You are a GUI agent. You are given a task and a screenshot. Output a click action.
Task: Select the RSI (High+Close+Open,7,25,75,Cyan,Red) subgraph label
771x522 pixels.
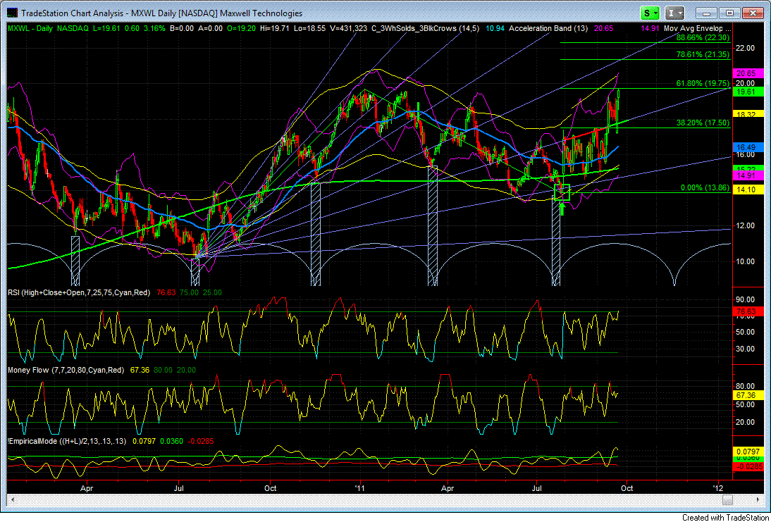(80, 292)
